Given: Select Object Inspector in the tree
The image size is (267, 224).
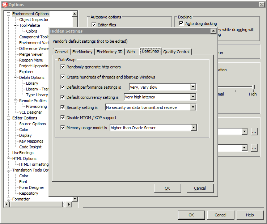Looking at the screenshot, I should (x=34, y=20).
